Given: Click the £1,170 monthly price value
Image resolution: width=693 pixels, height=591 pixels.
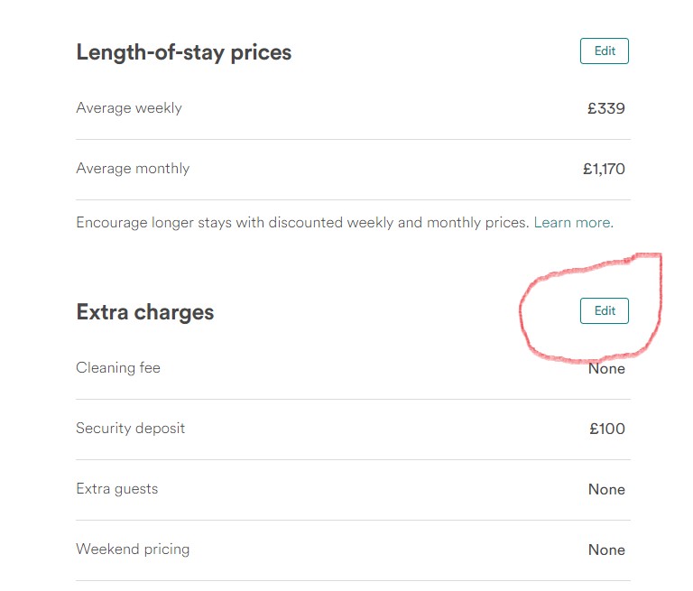Looking at the screenshot, I should pyautogui.click(x=604, y=169).
